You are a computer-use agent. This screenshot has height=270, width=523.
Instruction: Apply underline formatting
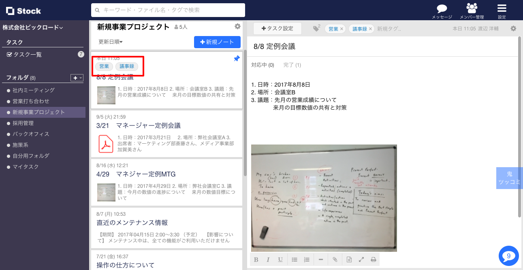tap(280, 259)
